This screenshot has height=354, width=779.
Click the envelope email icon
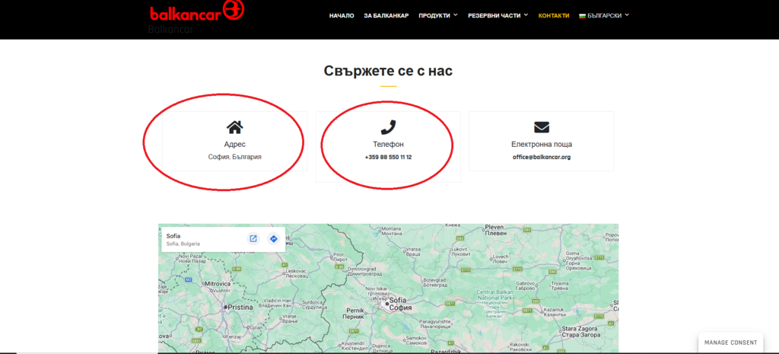(542, 128)
